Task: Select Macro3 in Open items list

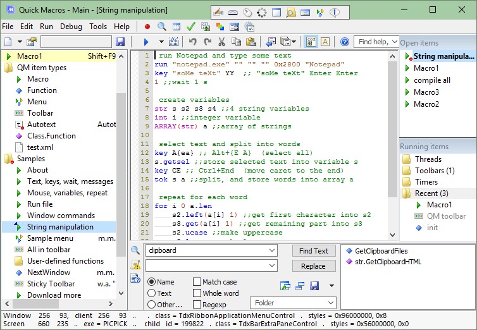Action: [x=426, y=92]
